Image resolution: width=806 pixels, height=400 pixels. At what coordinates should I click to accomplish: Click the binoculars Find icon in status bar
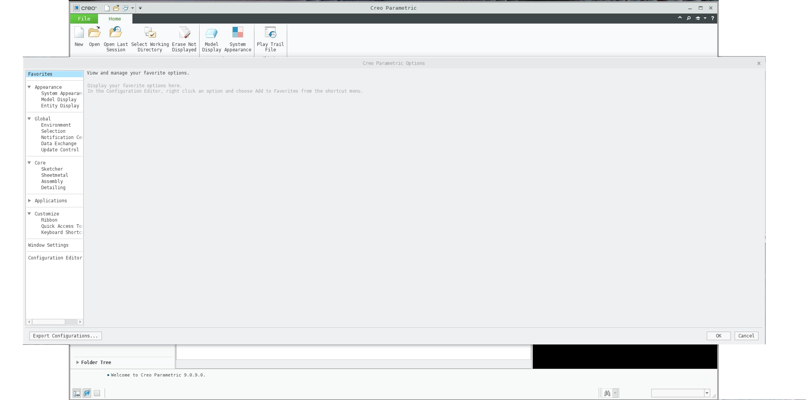[607, 393]
